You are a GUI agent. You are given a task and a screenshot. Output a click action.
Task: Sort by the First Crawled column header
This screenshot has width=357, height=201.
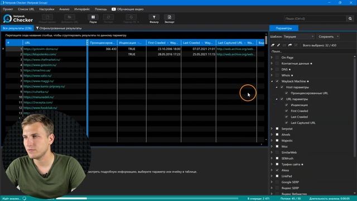[x=163, y=42]
